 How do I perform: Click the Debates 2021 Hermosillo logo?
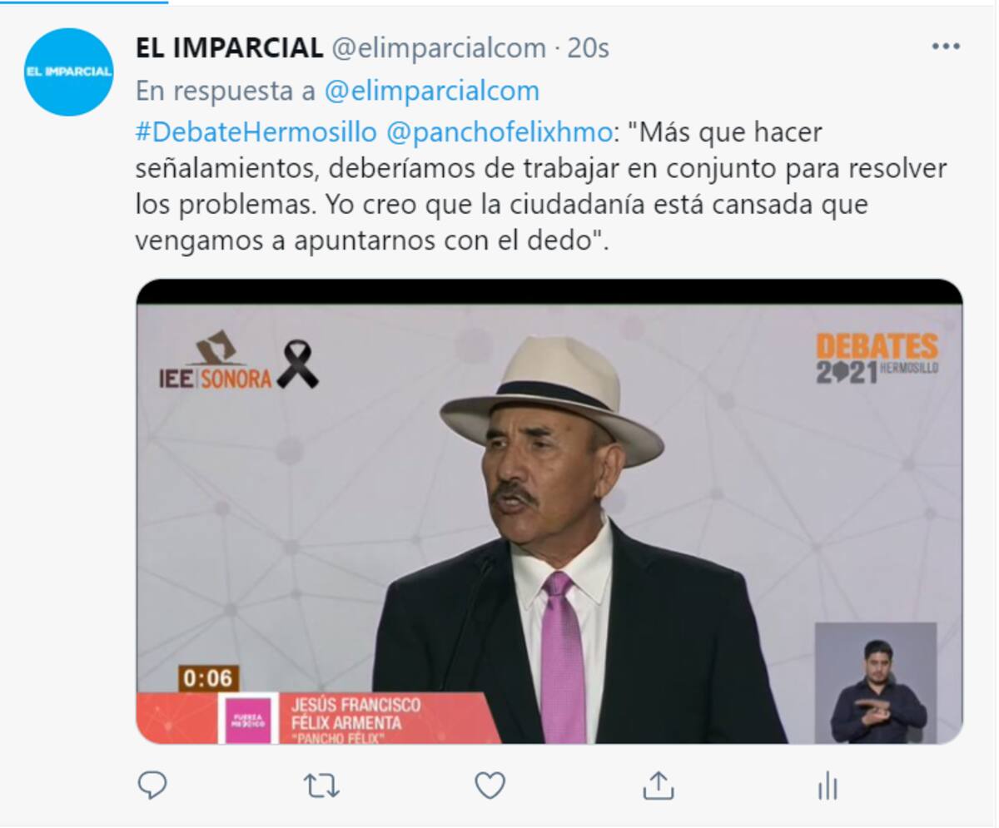click(877, 358)
